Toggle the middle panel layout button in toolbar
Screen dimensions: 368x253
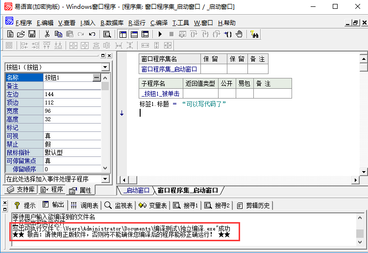(x=134, y=34)
